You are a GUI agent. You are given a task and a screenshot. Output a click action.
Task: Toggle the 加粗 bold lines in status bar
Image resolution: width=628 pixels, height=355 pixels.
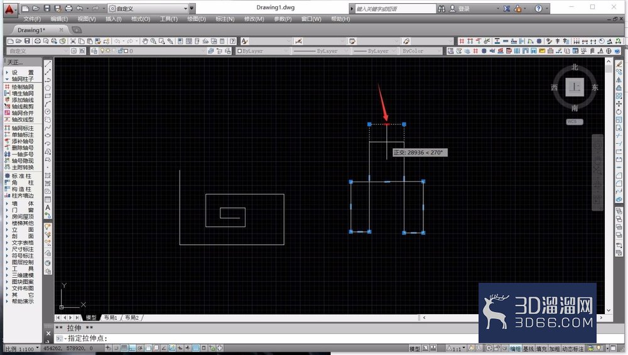[554, 349]
